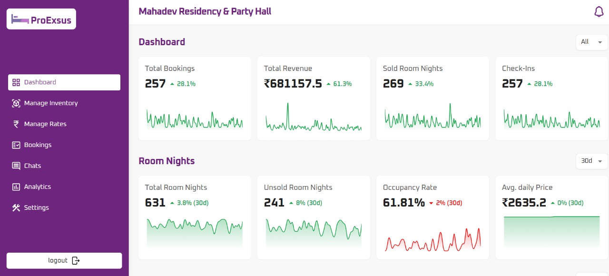Viewport: 609px width, 276px height.
Task: Click the 'Avg. daily Price' card label
Action: pyautogui.click(x=527, y=187)
